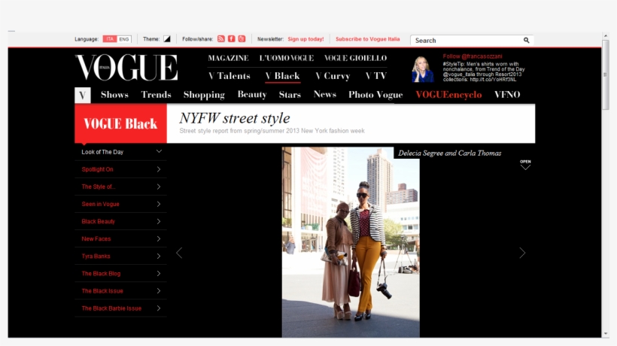Click Subscribe to Vogue Italia link
Image resolution: width=617 pixels, height=346 pixels.
[x=367, y=39]
